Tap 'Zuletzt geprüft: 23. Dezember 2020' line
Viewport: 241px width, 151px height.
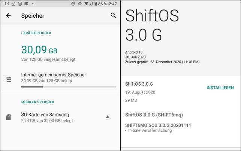pyautogui.click(x=162, y=62)
